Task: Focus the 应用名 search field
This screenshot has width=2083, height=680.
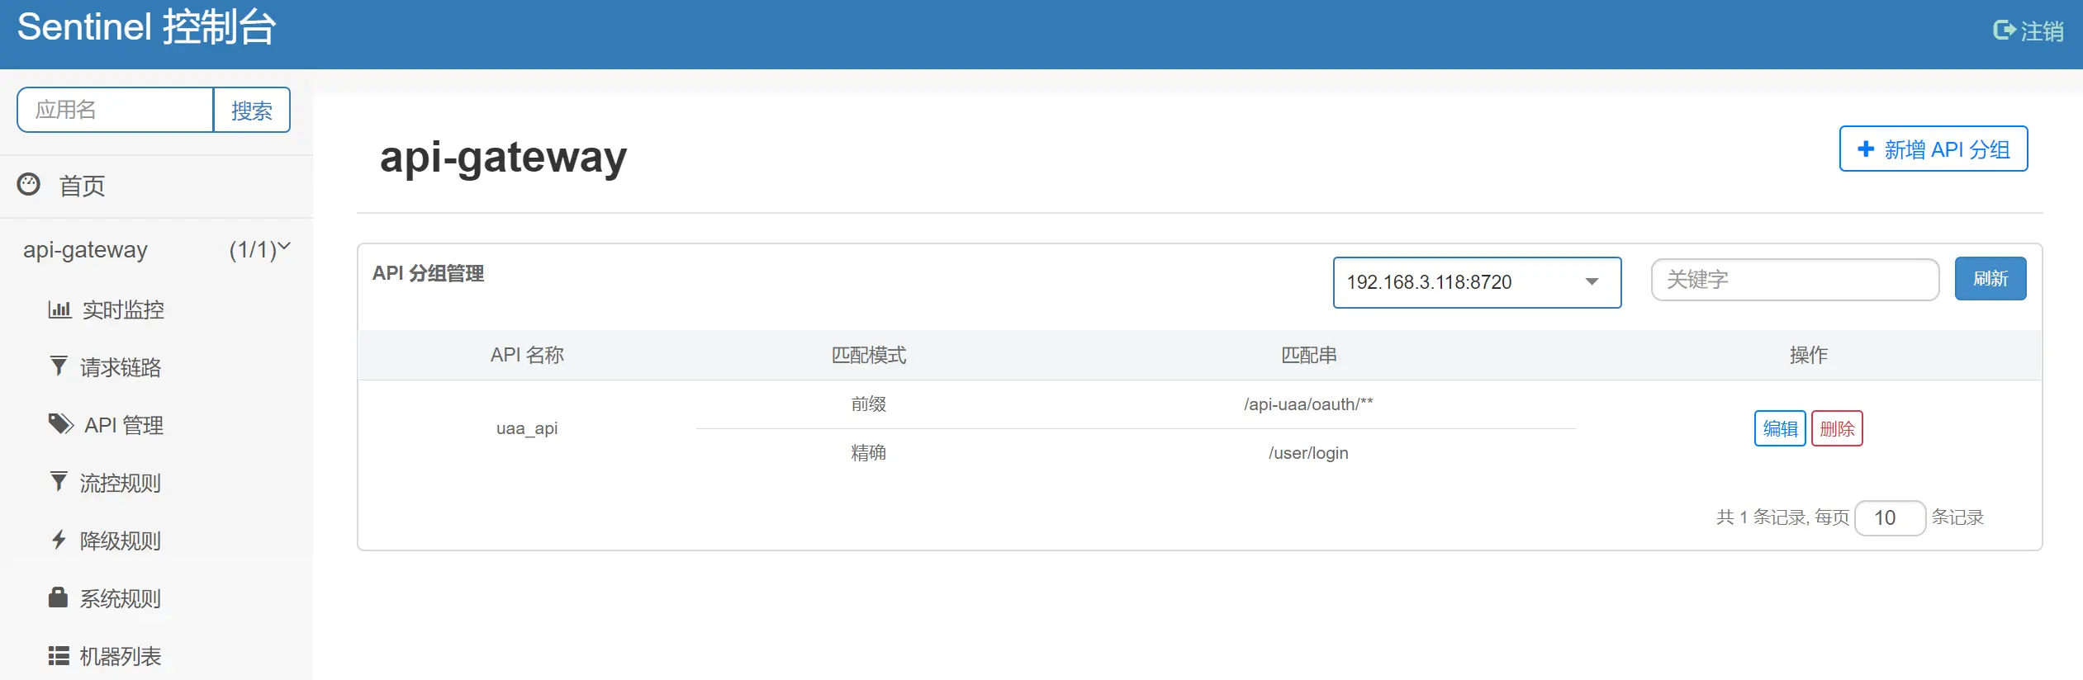Action: pyautogui.click(x=116, y=110)
